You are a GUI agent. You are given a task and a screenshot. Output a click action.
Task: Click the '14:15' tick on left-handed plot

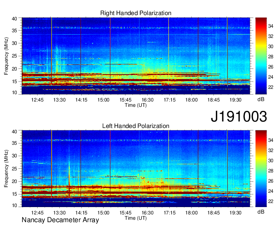[x=81, y=213]
